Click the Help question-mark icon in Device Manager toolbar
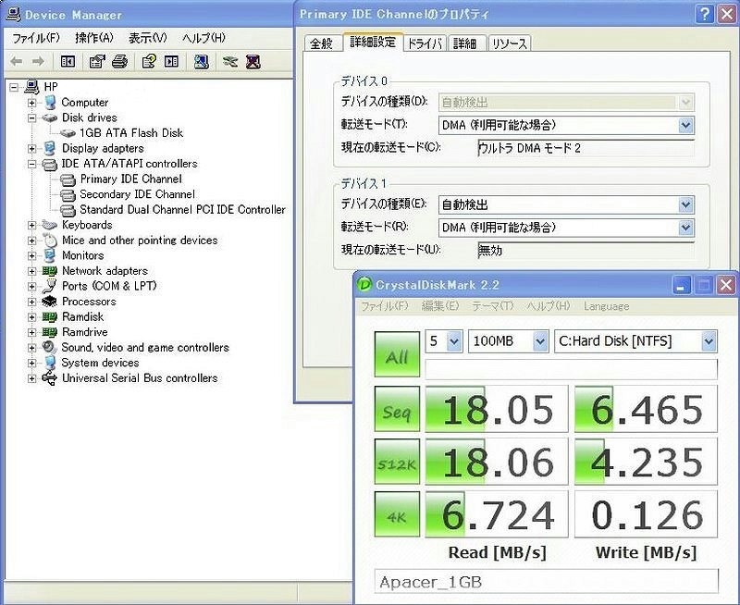The height and width of the screenshot is (605, 740). (x=149, y=61)
